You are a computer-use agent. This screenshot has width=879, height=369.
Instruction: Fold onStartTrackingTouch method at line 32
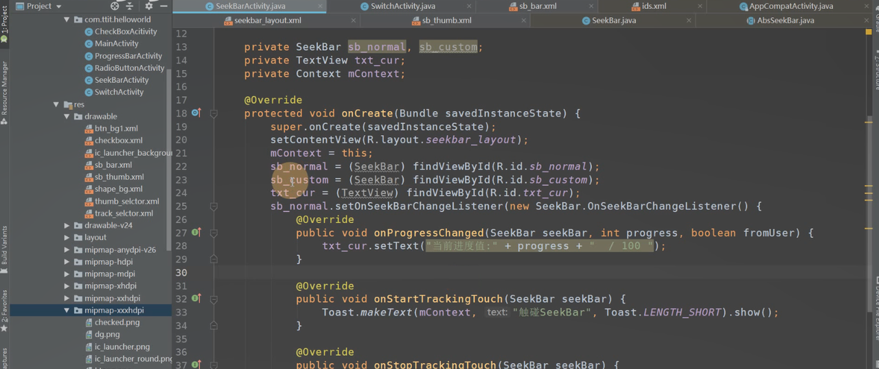click(214, 299)
